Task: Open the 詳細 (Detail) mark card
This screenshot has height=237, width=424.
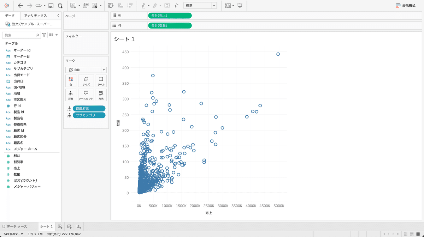Action: pyautogui.click(x=71, y=95)
